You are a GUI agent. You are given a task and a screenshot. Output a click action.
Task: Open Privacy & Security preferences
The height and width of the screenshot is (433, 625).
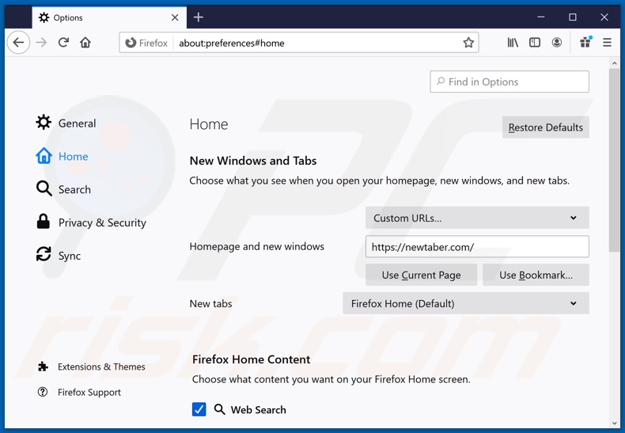coord(91,222)
